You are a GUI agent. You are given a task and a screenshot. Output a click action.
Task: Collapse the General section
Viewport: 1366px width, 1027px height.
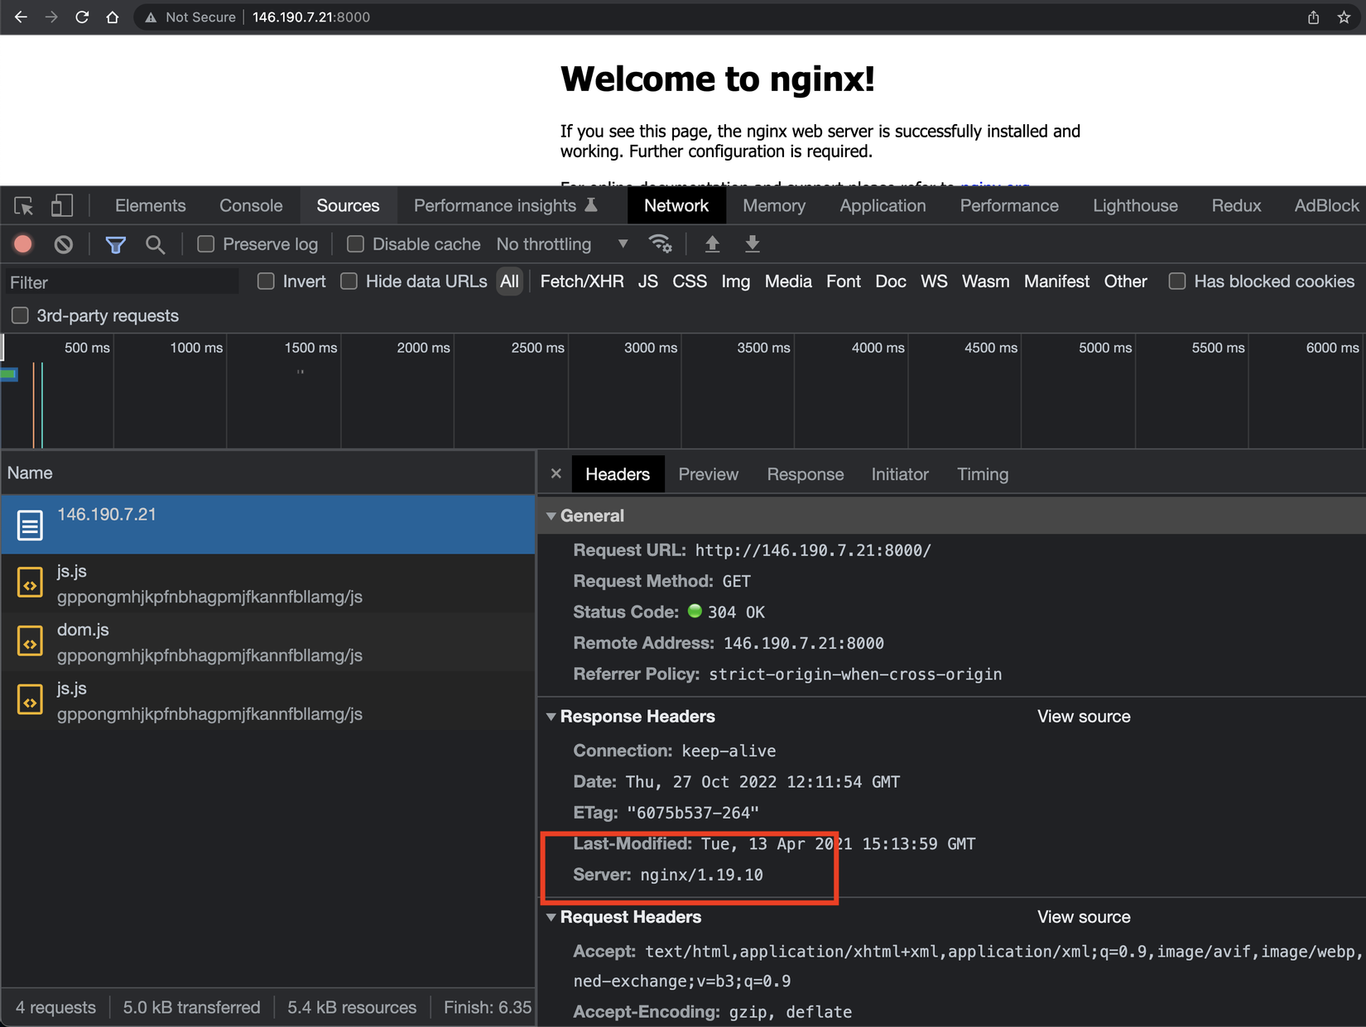pyautogui.click(x=551, y=516)
